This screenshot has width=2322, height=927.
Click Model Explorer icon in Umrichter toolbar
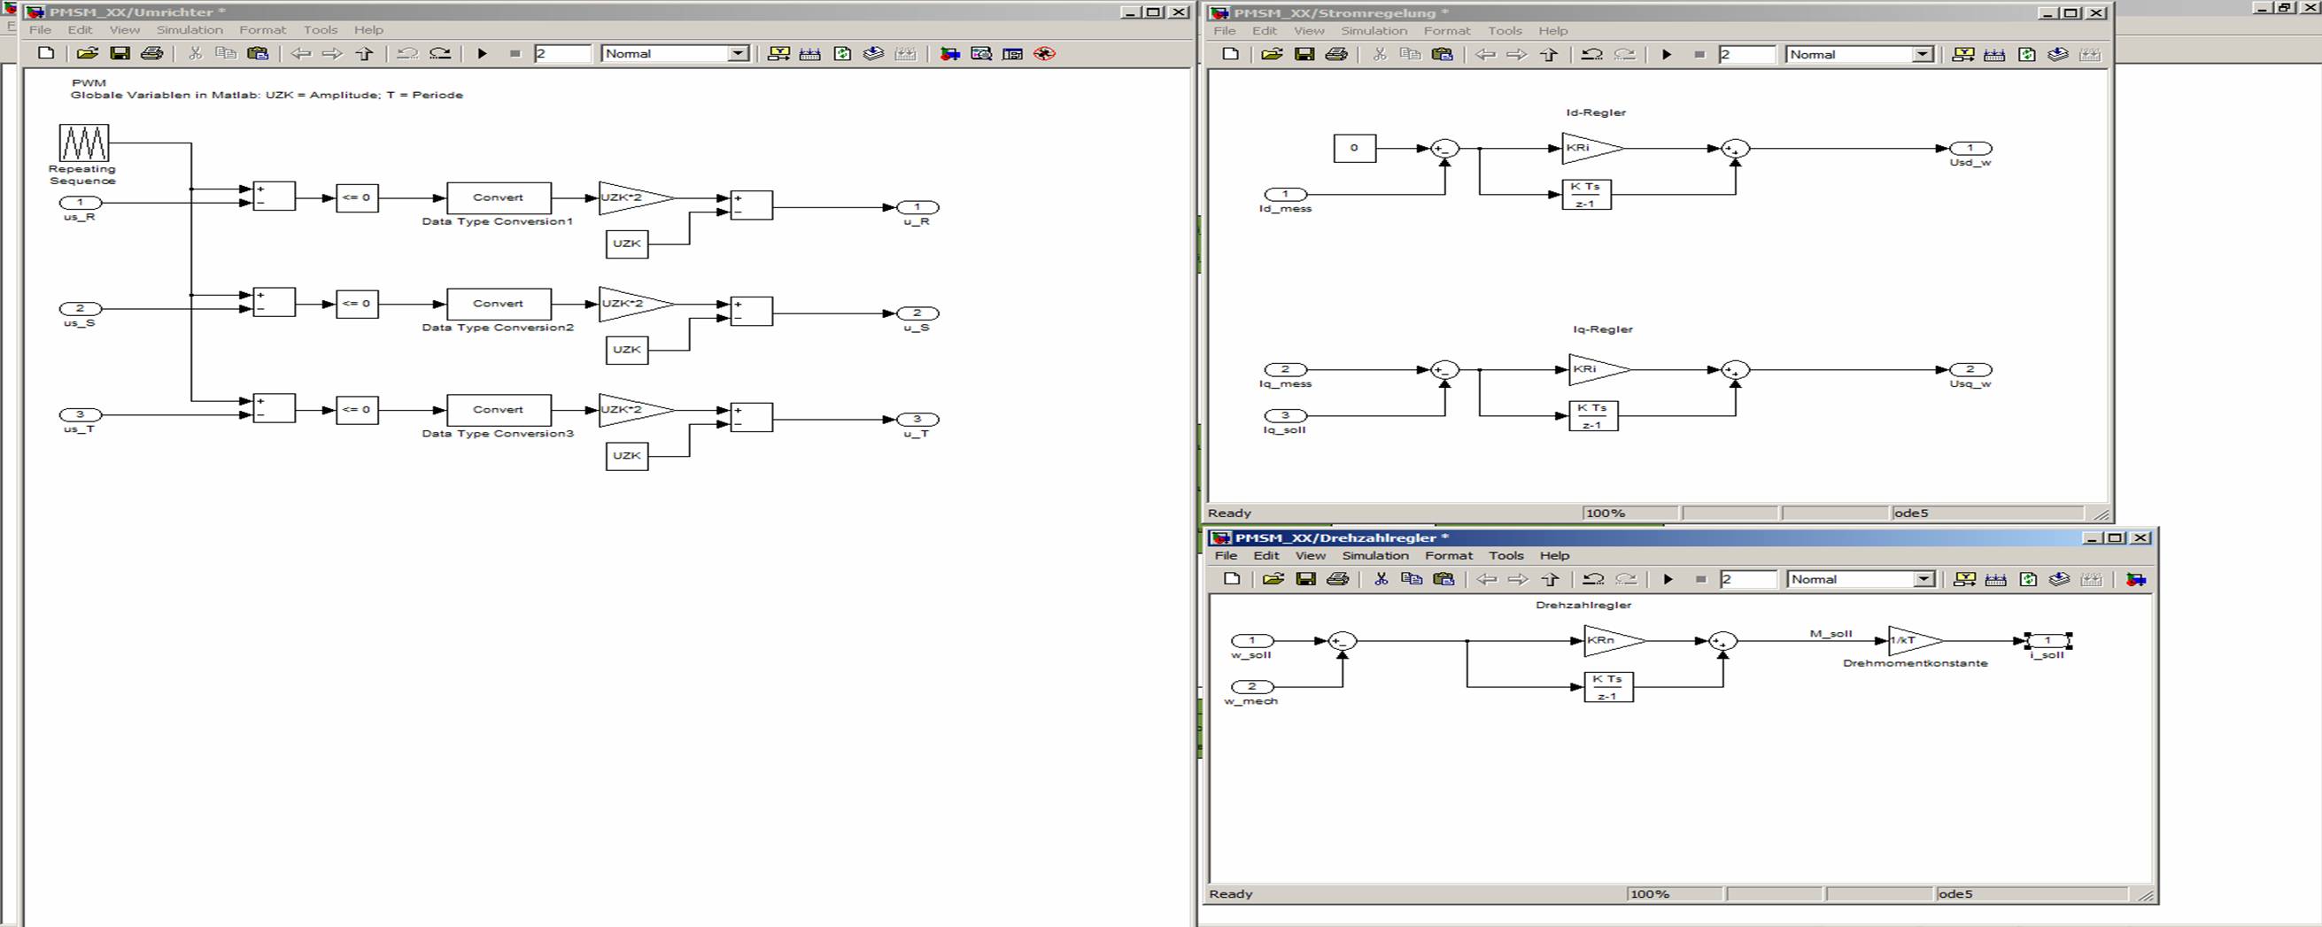coord(980,54)
